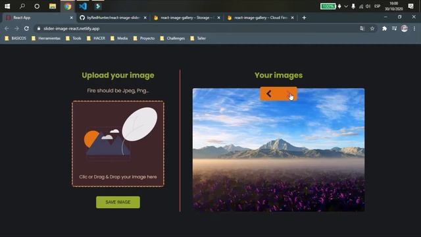Click the battery 100% indicator

click(x=328, y=6)
